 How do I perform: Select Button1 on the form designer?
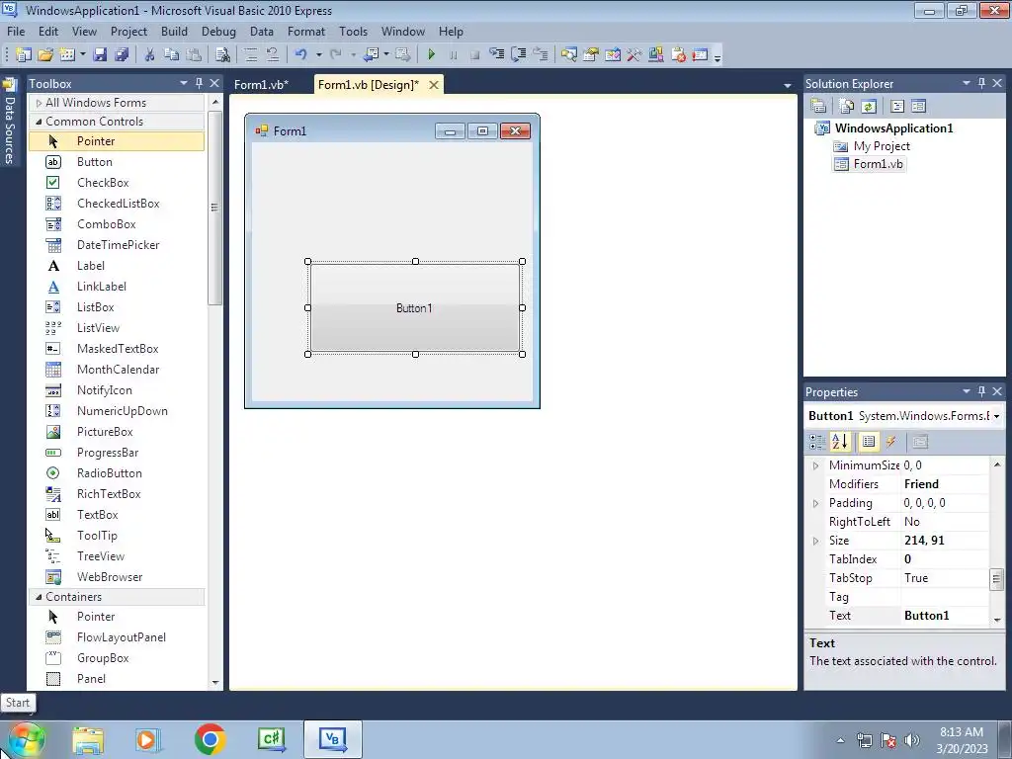point(414,308)
